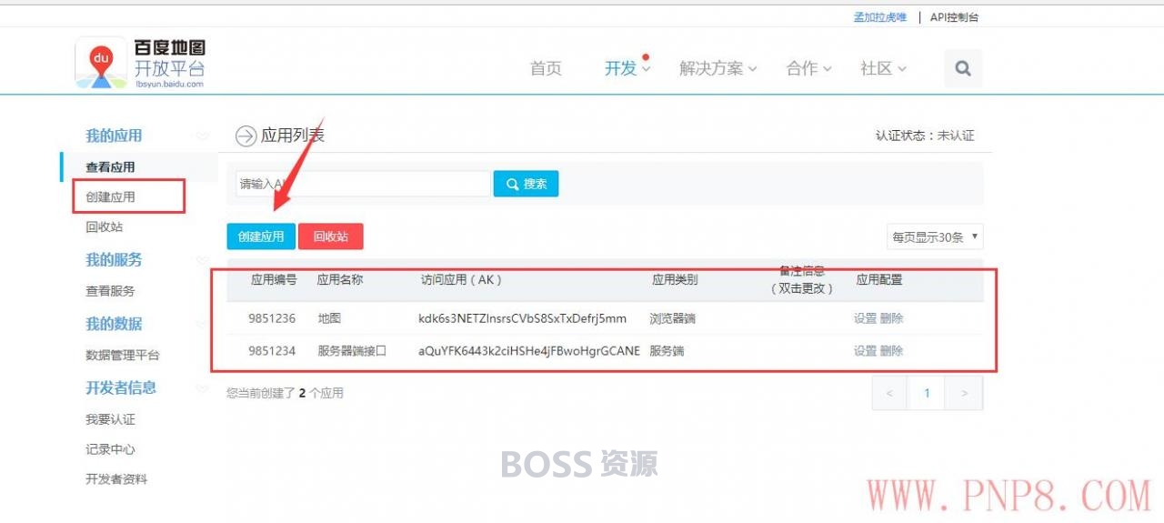Image resolution: width=1164 pixels, height=523 pixels.
Task: Expand the 社区 navigation dropdown
Action: coord(883,68)
